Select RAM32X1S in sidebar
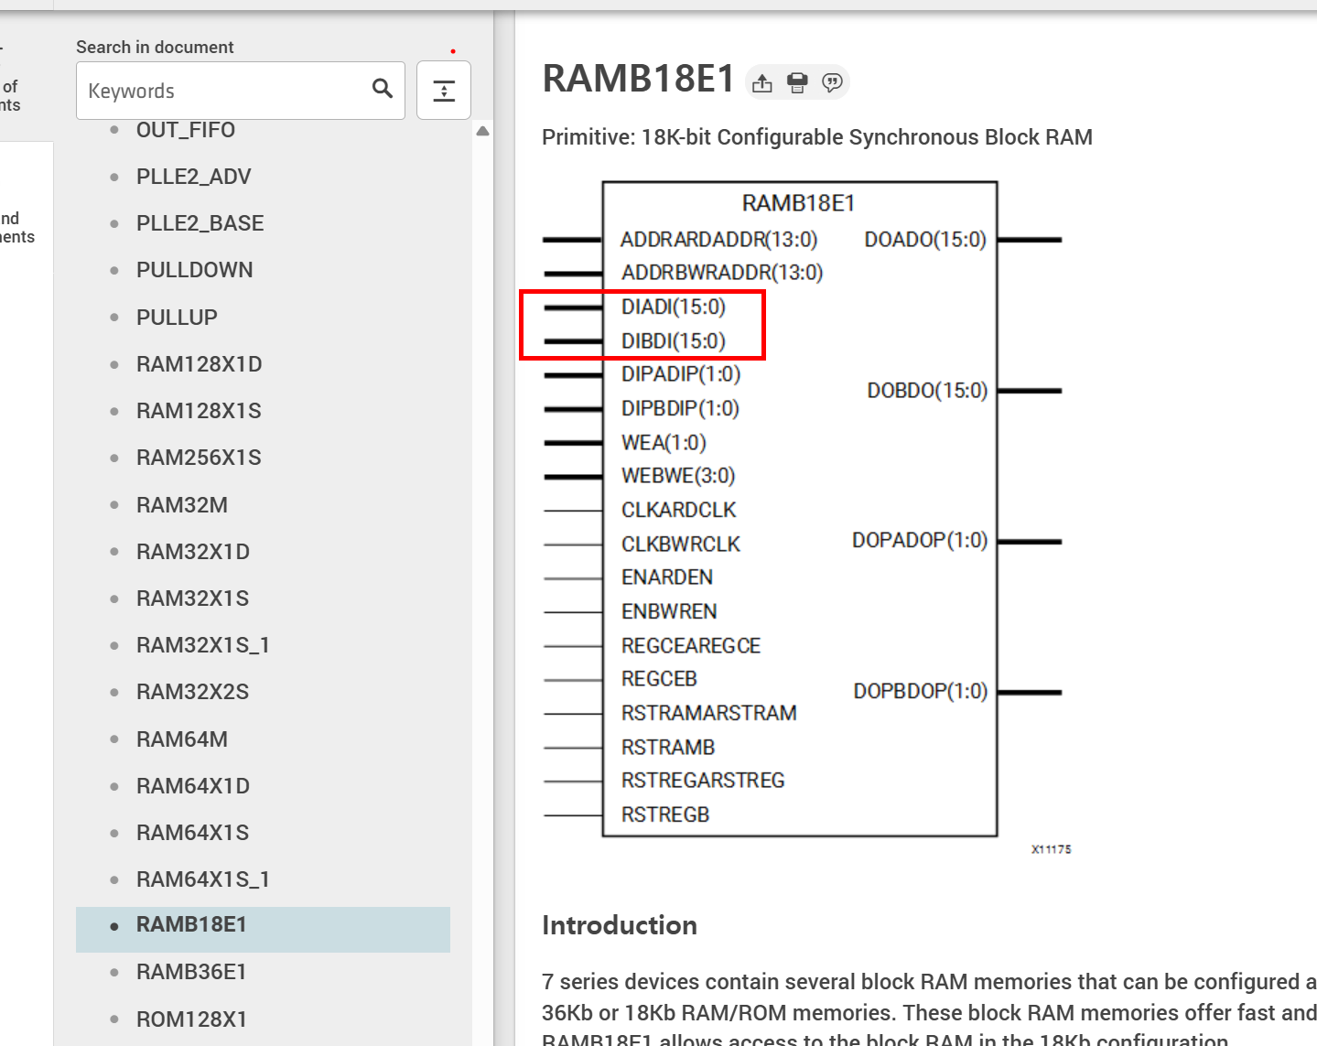The width and height of the screenshot is (1317, 1046). click(x=192, y=598)
